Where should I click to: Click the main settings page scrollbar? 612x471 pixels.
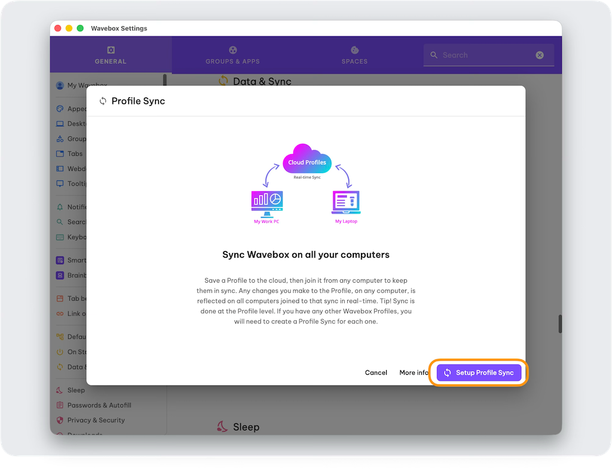560,323
